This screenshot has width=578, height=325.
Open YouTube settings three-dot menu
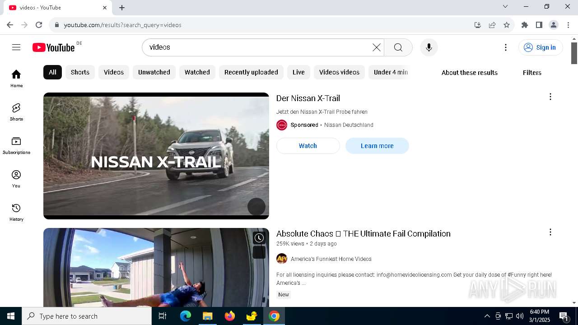pos(506,47)
